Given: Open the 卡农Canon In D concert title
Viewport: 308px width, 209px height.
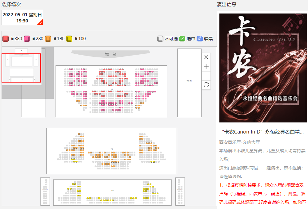Looking at the screenshot, I should (x=263, y=132).
